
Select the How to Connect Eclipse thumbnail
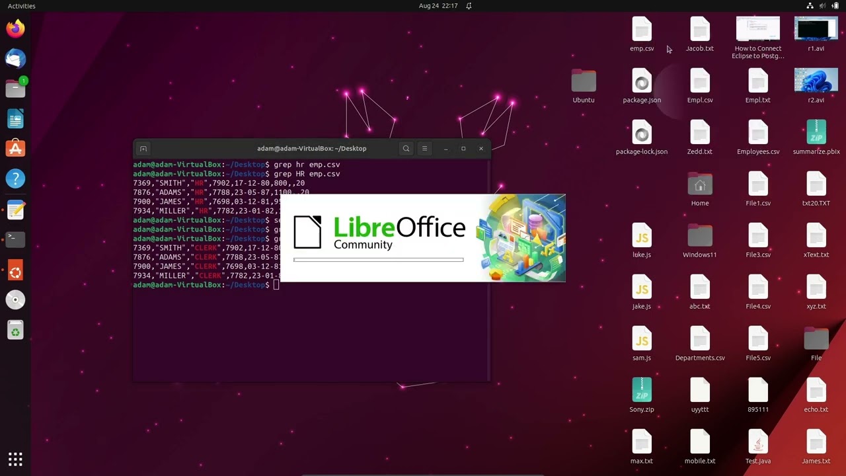pos(758,38)
